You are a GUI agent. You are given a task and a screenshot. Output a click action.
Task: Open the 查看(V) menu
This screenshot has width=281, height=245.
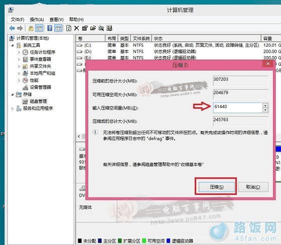[x=56, y=20]
